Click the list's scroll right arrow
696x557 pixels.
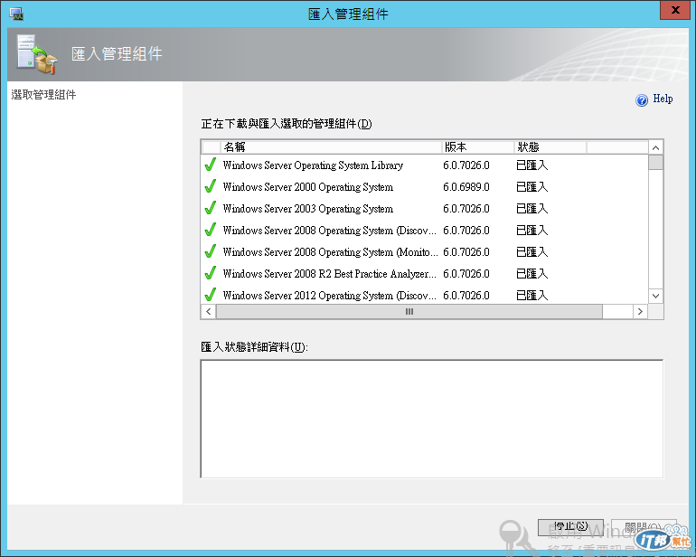click(640, 311)
